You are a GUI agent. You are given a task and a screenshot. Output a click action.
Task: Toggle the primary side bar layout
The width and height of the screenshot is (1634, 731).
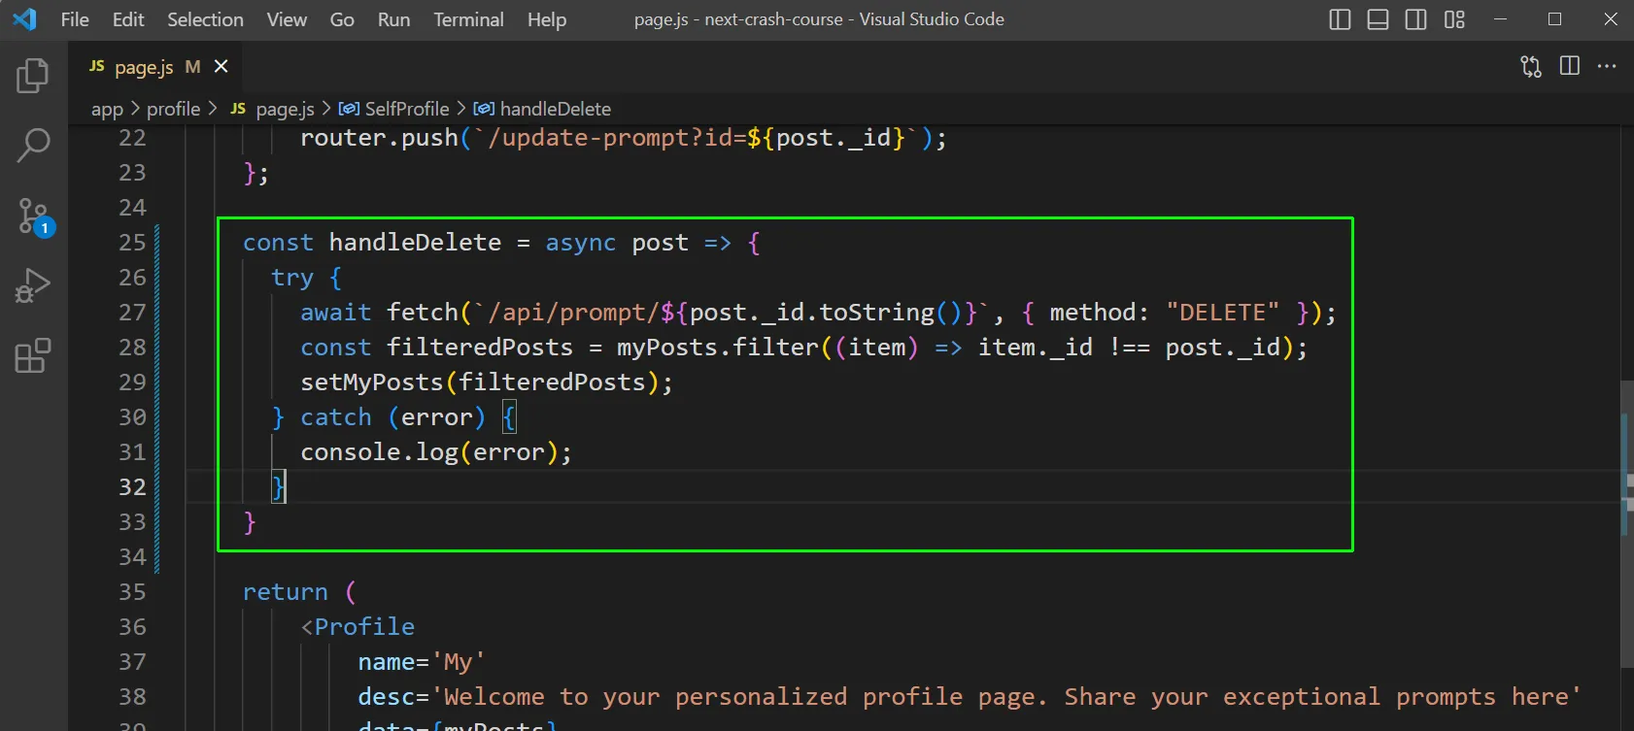coord(1340,19)
